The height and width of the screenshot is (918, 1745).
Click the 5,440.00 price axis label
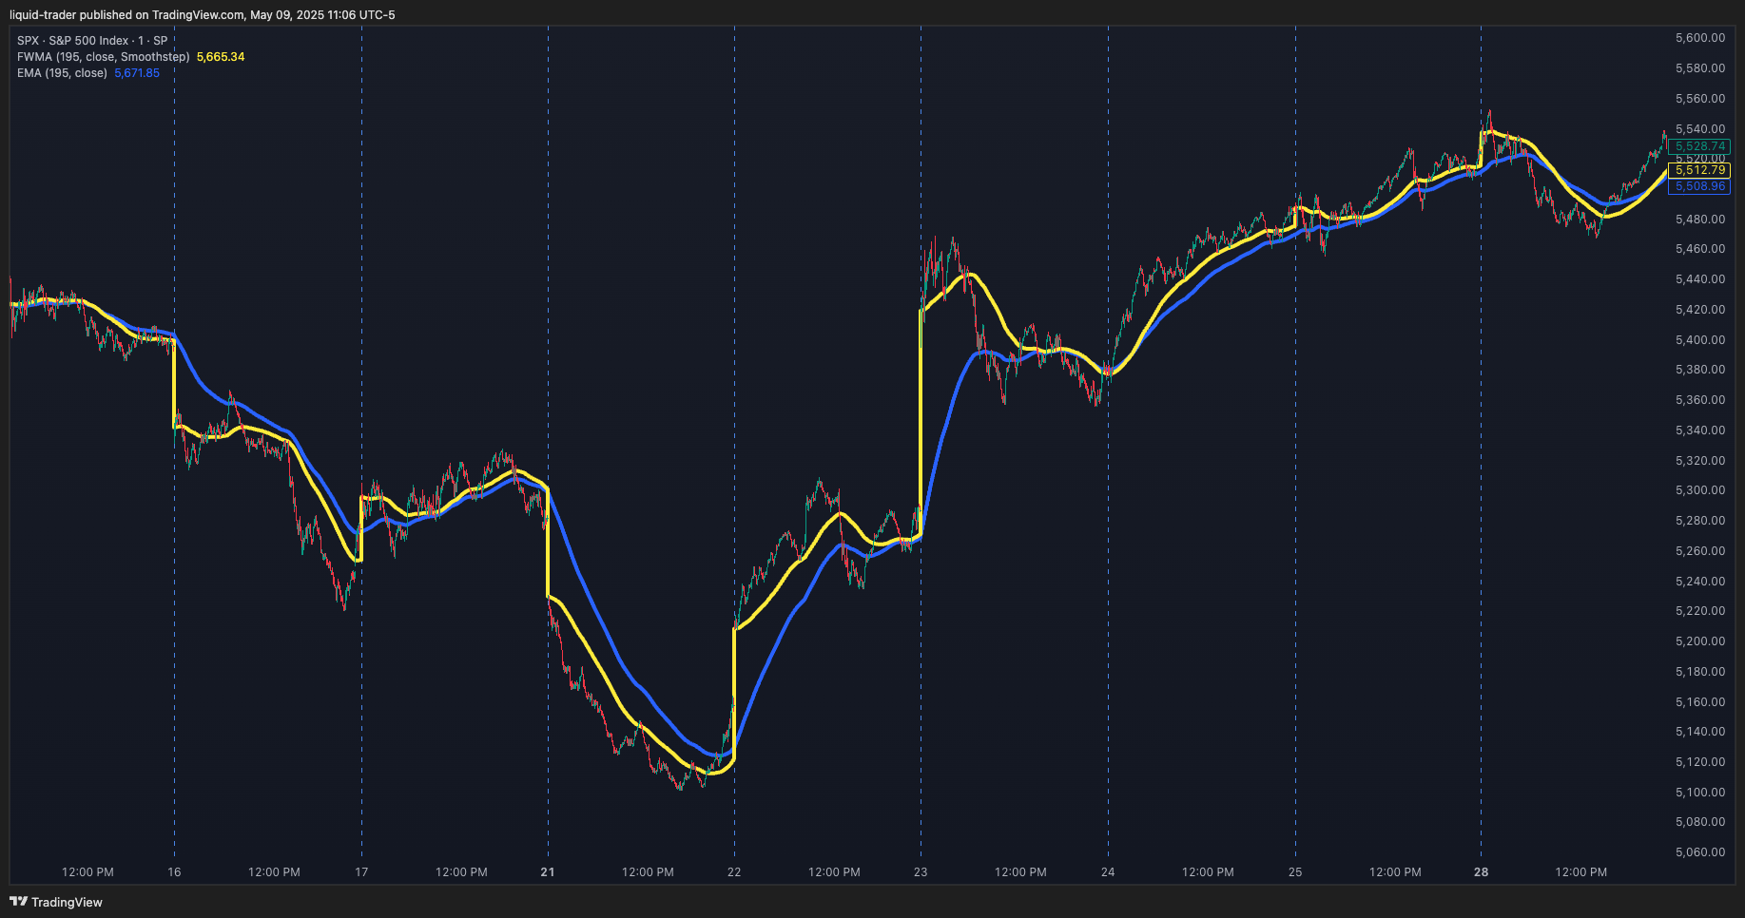pos(1700,279)
